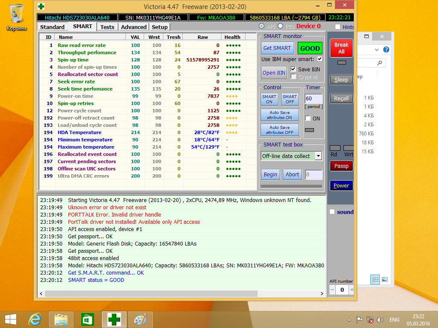Show hidden tray icons arrow
This screenshot has width=438, height=328.
[x=349, y=320]
